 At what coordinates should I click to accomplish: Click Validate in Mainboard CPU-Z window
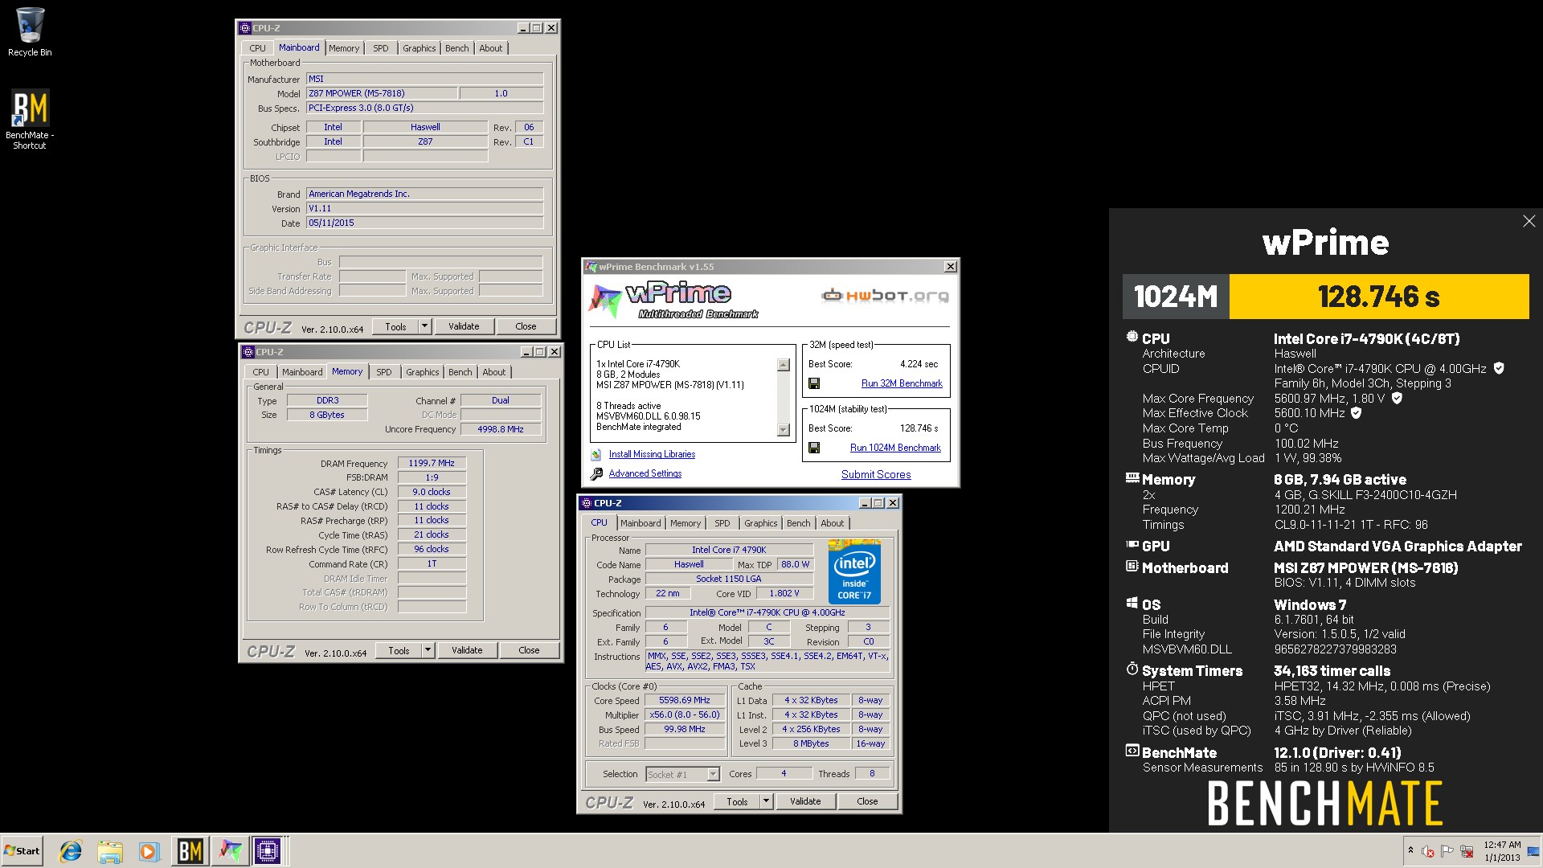(x=464, y=326)
